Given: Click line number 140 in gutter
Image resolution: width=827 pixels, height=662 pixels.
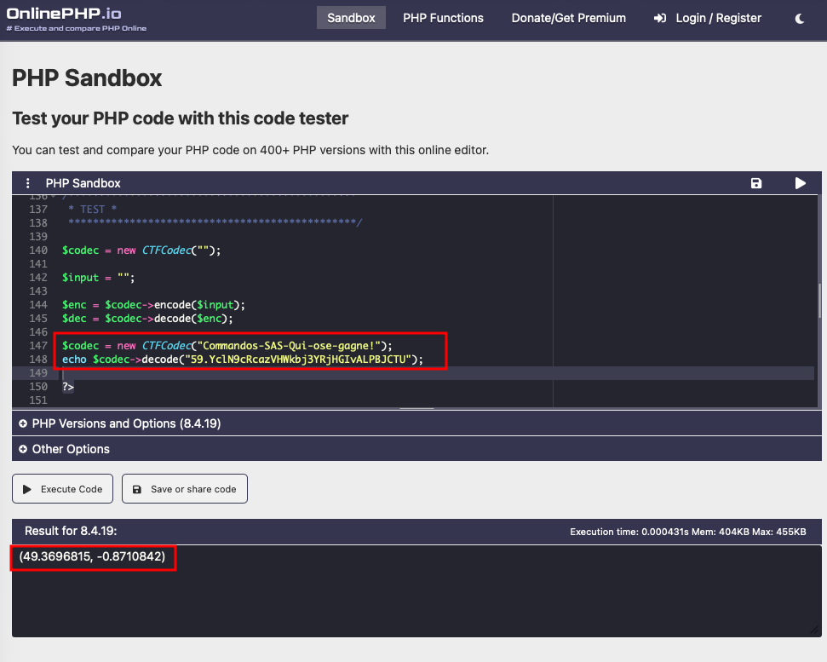Looking at the screenshot, I should pos(38,250).
